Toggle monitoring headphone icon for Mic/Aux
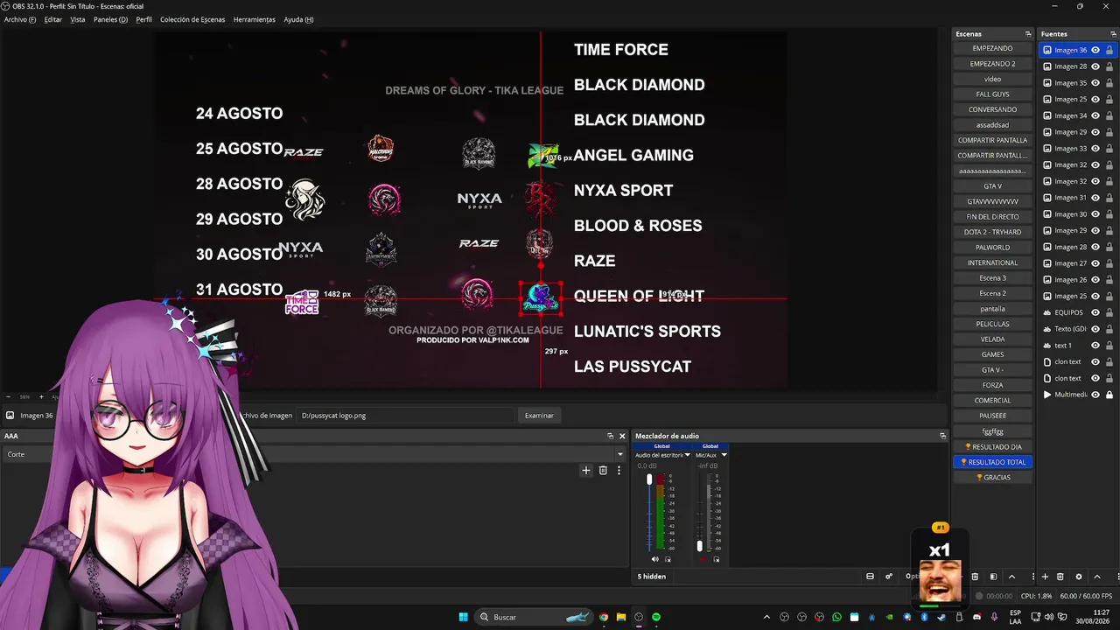The height and width of the screenshot is (630, 1120). tap(717, 559)
